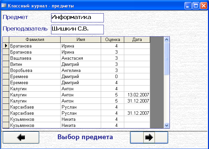Select the row selector for Вашлаева
The width and height of the screenshot is (209, 149).
tap(6, 58)
